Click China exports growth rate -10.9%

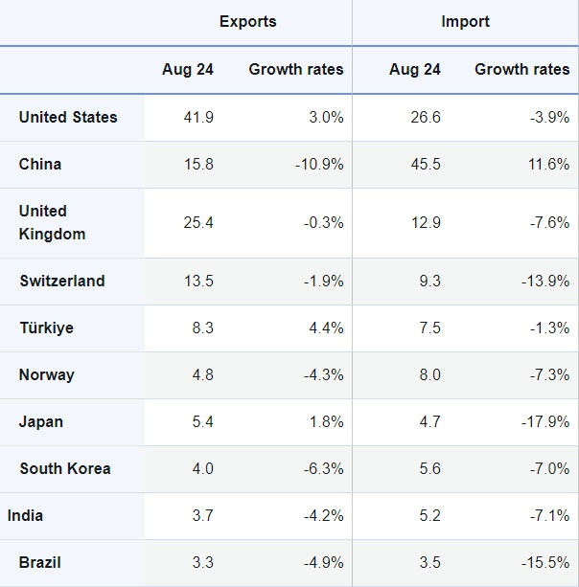(x=319, y=165)
